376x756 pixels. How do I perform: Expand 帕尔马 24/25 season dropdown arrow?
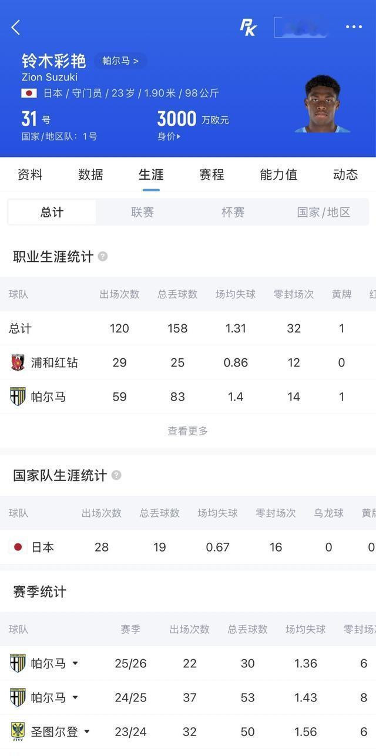point(75,697)
